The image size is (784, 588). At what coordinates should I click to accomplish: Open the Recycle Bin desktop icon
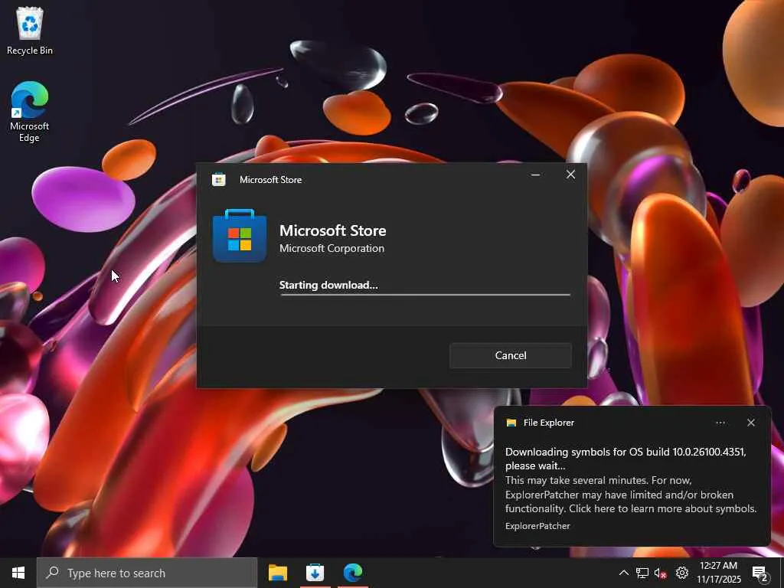(30, 31)
